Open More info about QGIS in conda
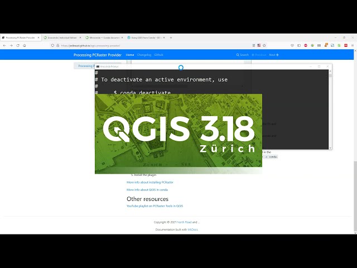 (147, 190)
